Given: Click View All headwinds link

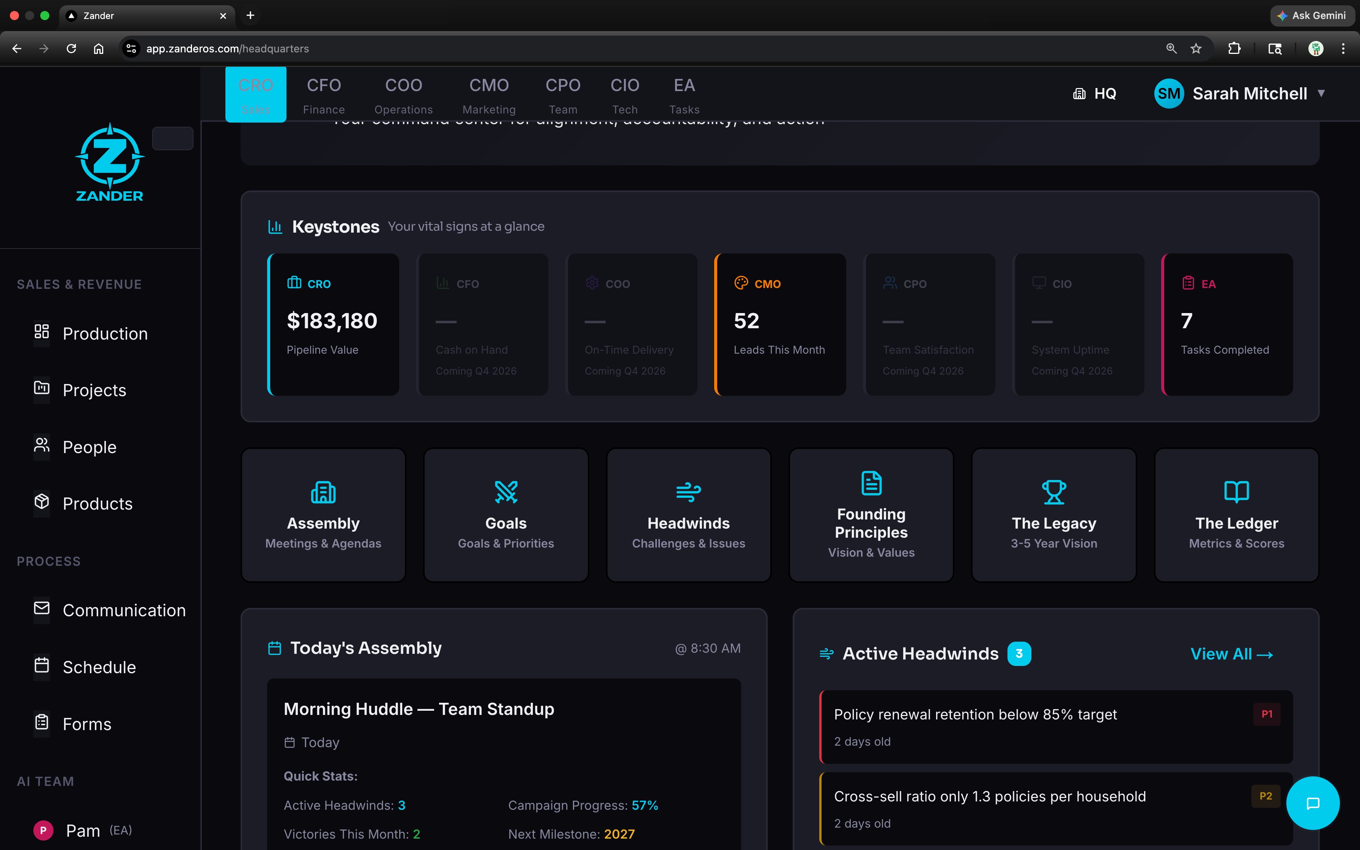Looking at the screenshot, I should 1231,654.
